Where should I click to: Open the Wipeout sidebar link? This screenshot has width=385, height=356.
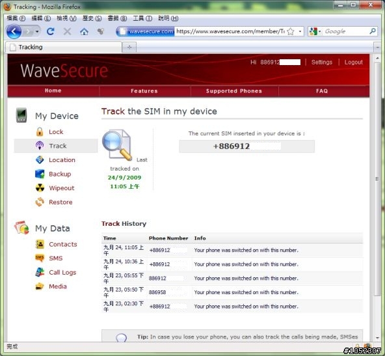tap(62, 188)
